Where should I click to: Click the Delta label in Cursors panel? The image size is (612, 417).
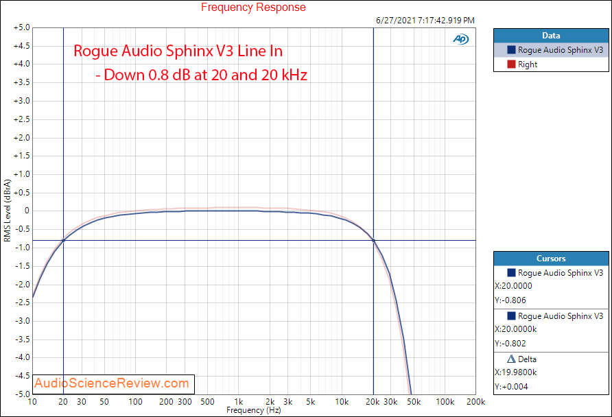click(527, 359)
